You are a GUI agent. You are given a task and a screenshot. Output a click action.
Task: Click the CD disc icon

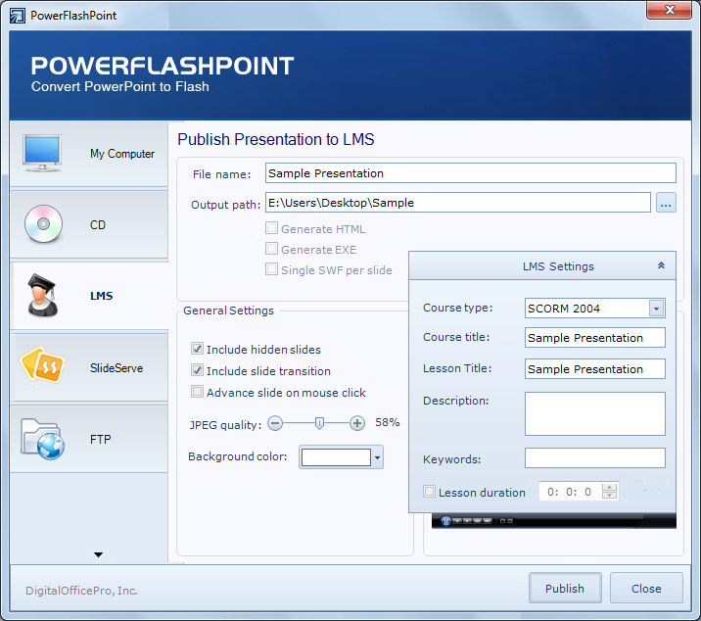click(x=43, y=223)
